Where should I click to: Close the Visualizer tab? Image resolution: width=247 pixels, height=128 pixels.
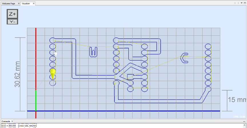33,3
